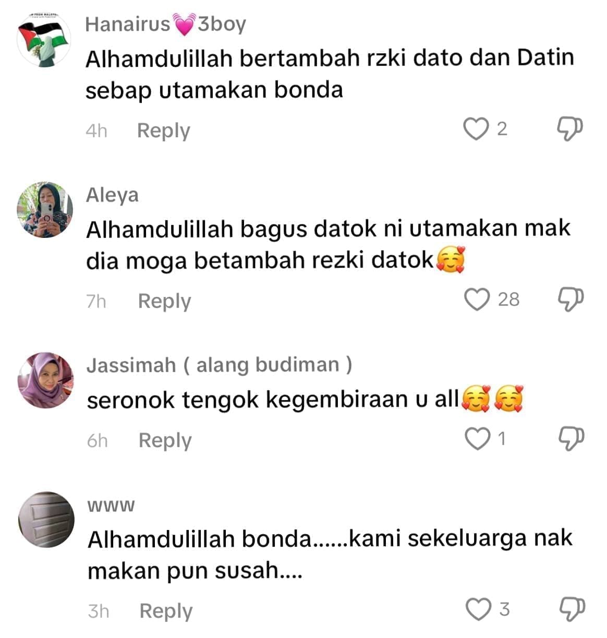This screenshot has height=638, width=607.
Task: Open the Hanairus 3boy username link
Action: coord(165,25)
